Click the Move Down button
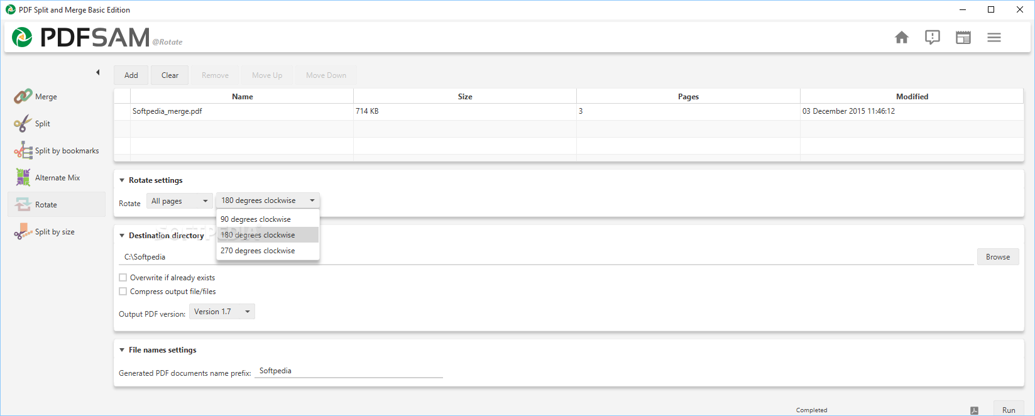The image size is (1035, 416). point(326,75)
